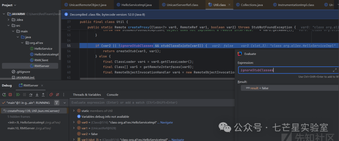Toggle Mute Breakpoints
This screenshot has height=141, width=339.
[57, 95]
